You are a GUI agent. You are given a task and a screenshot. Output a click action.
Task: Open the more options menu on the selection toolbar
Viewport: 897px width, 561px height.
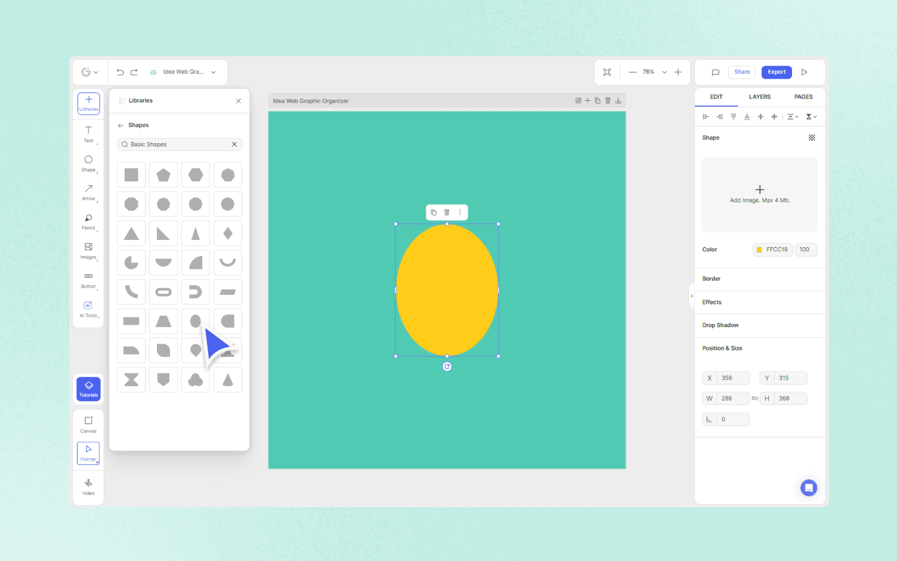pyautogui.click(x=460, y=212)
